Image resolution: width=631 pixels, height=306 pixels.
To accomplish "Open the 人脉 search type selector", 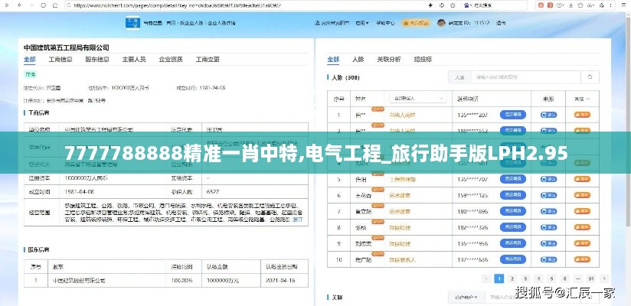I will click(459, 77).
